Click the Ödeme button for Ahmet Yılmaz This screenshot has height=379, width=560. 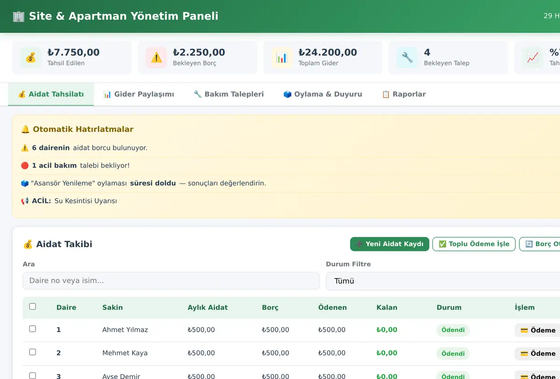[x=538, y=330]
